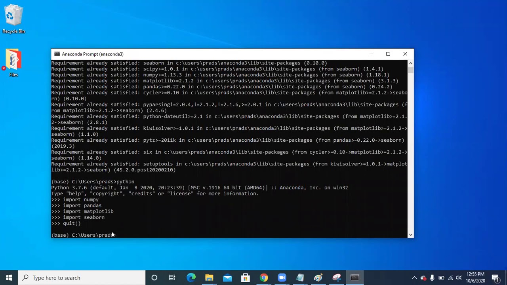Click the last '(base) C:\Users\prads' prompt
507x285 pixels.
82,235
